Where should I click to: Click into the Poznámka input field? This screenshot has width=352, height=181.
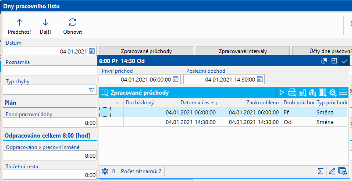pos(49,70)
